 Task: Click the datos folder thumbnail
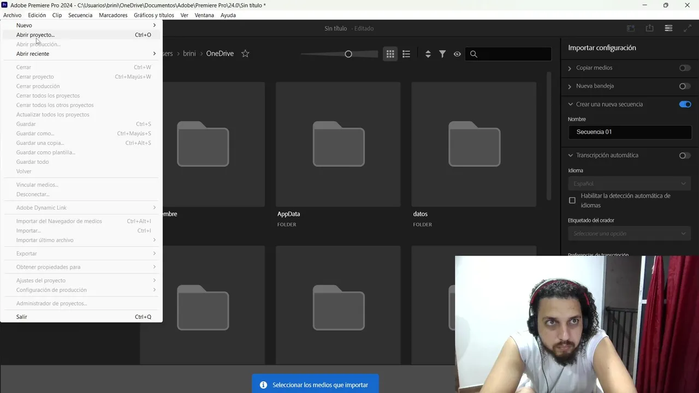pyautogui.click(x=474, y=144)
